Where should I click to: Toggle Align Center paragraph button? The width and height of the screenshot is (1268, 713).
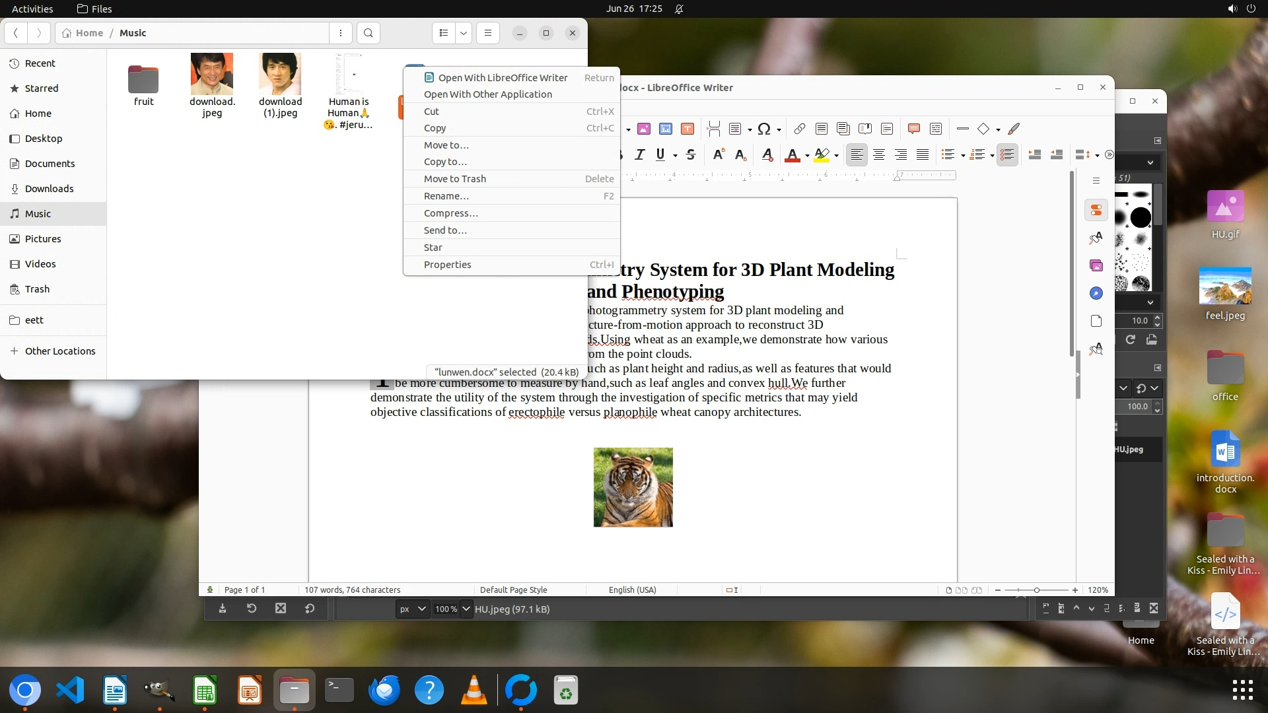879,154
